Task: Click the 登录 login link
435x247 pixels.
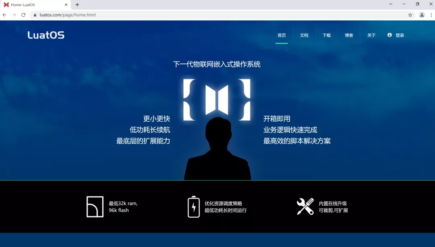Action: (400, 35)
